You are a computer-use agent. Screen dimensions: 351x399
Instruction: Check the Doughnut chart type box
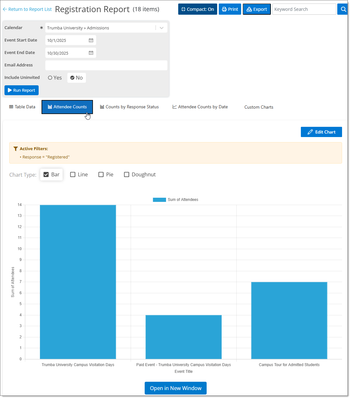pyautogui.click(x=126, y=174)
